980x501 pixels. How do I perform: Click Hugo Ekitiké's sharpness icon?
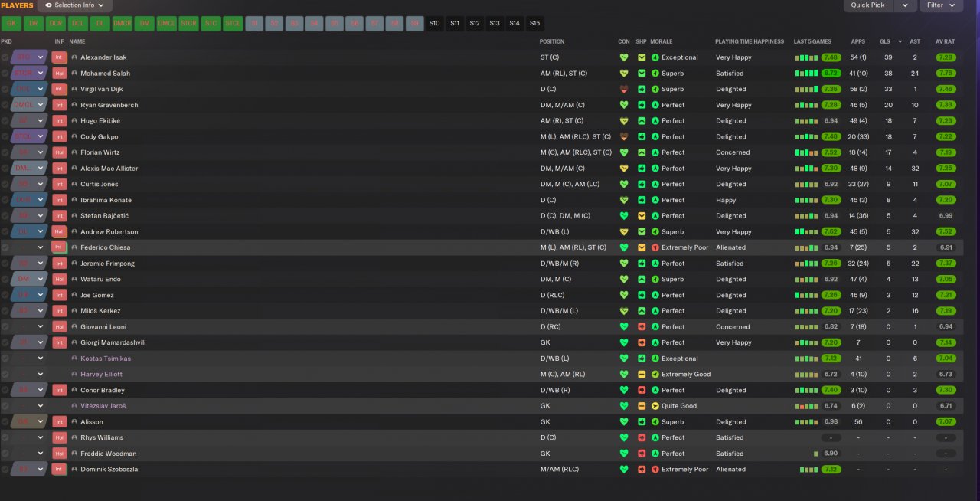642,121
